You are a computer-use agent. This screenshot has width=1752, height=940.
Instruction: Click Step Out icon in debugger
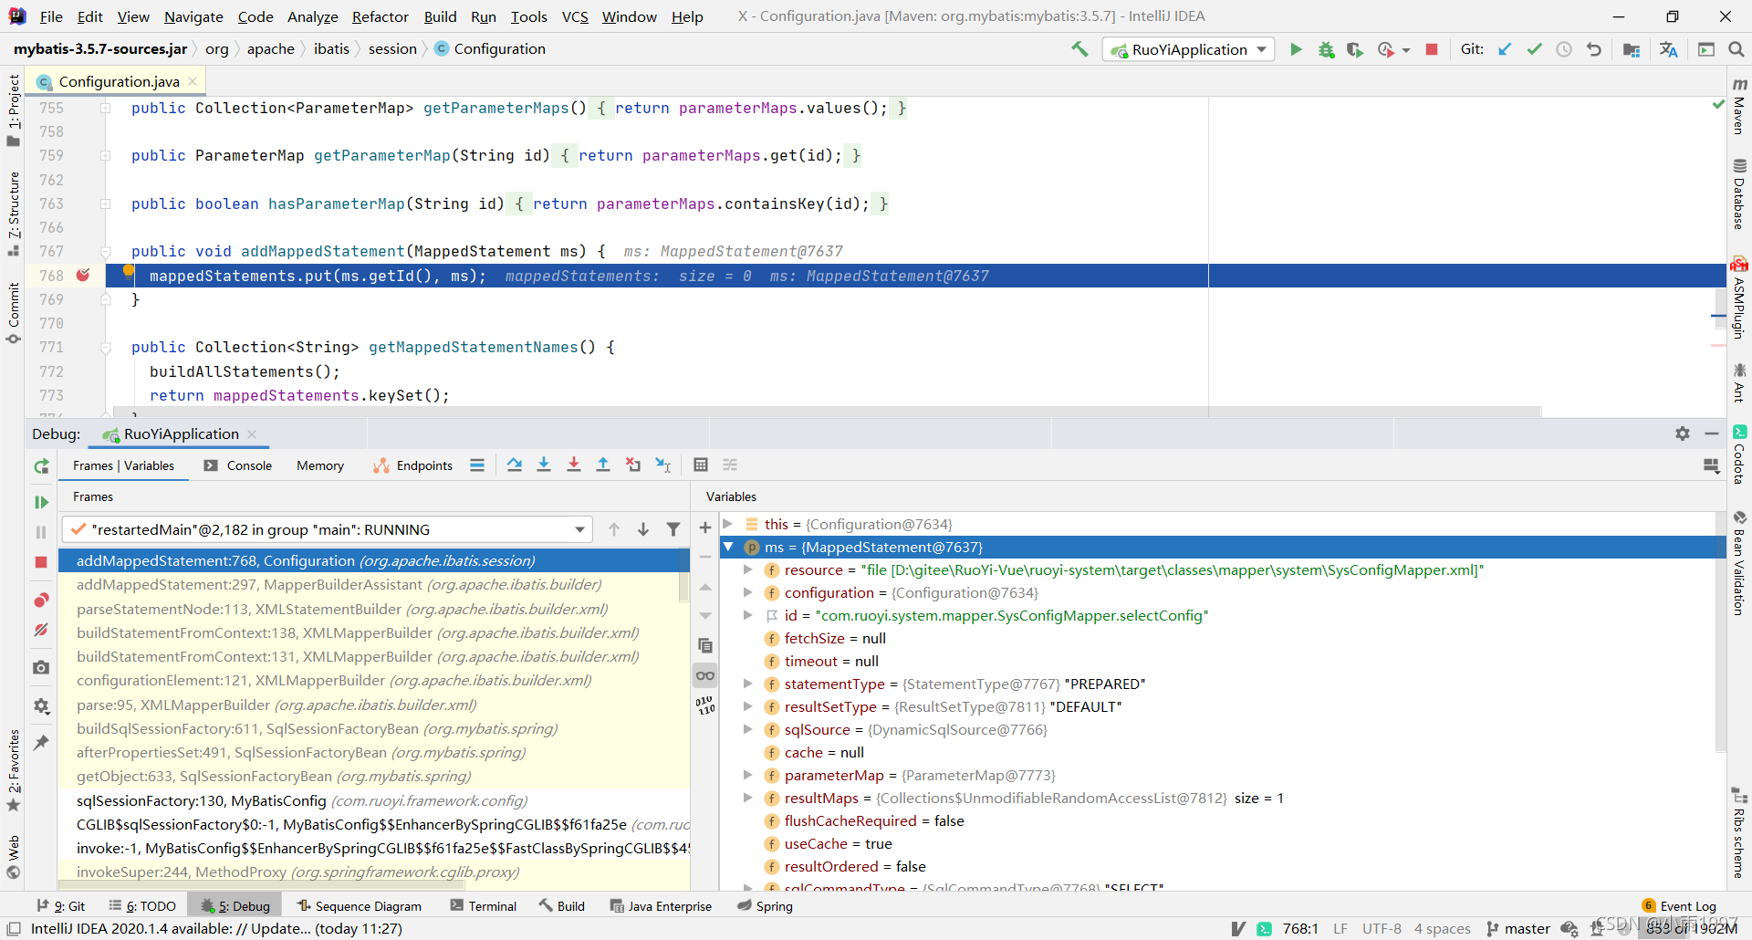pyautogui.click(x=603, y=465)
